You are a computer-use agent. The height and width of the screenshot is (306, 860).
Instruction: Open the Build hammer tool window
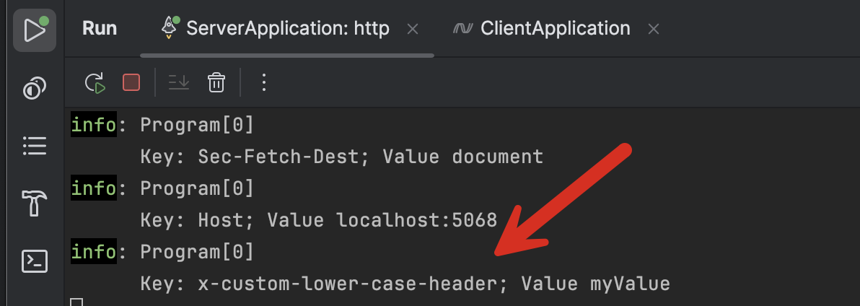point(34,204)
